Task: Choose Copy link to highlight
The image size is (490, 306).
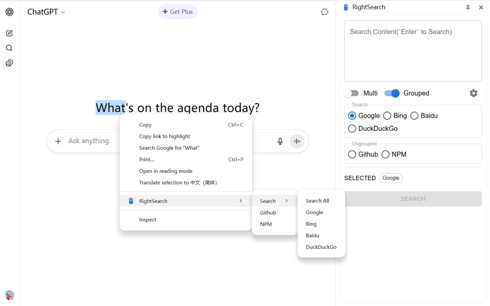Action: (186, 136)
